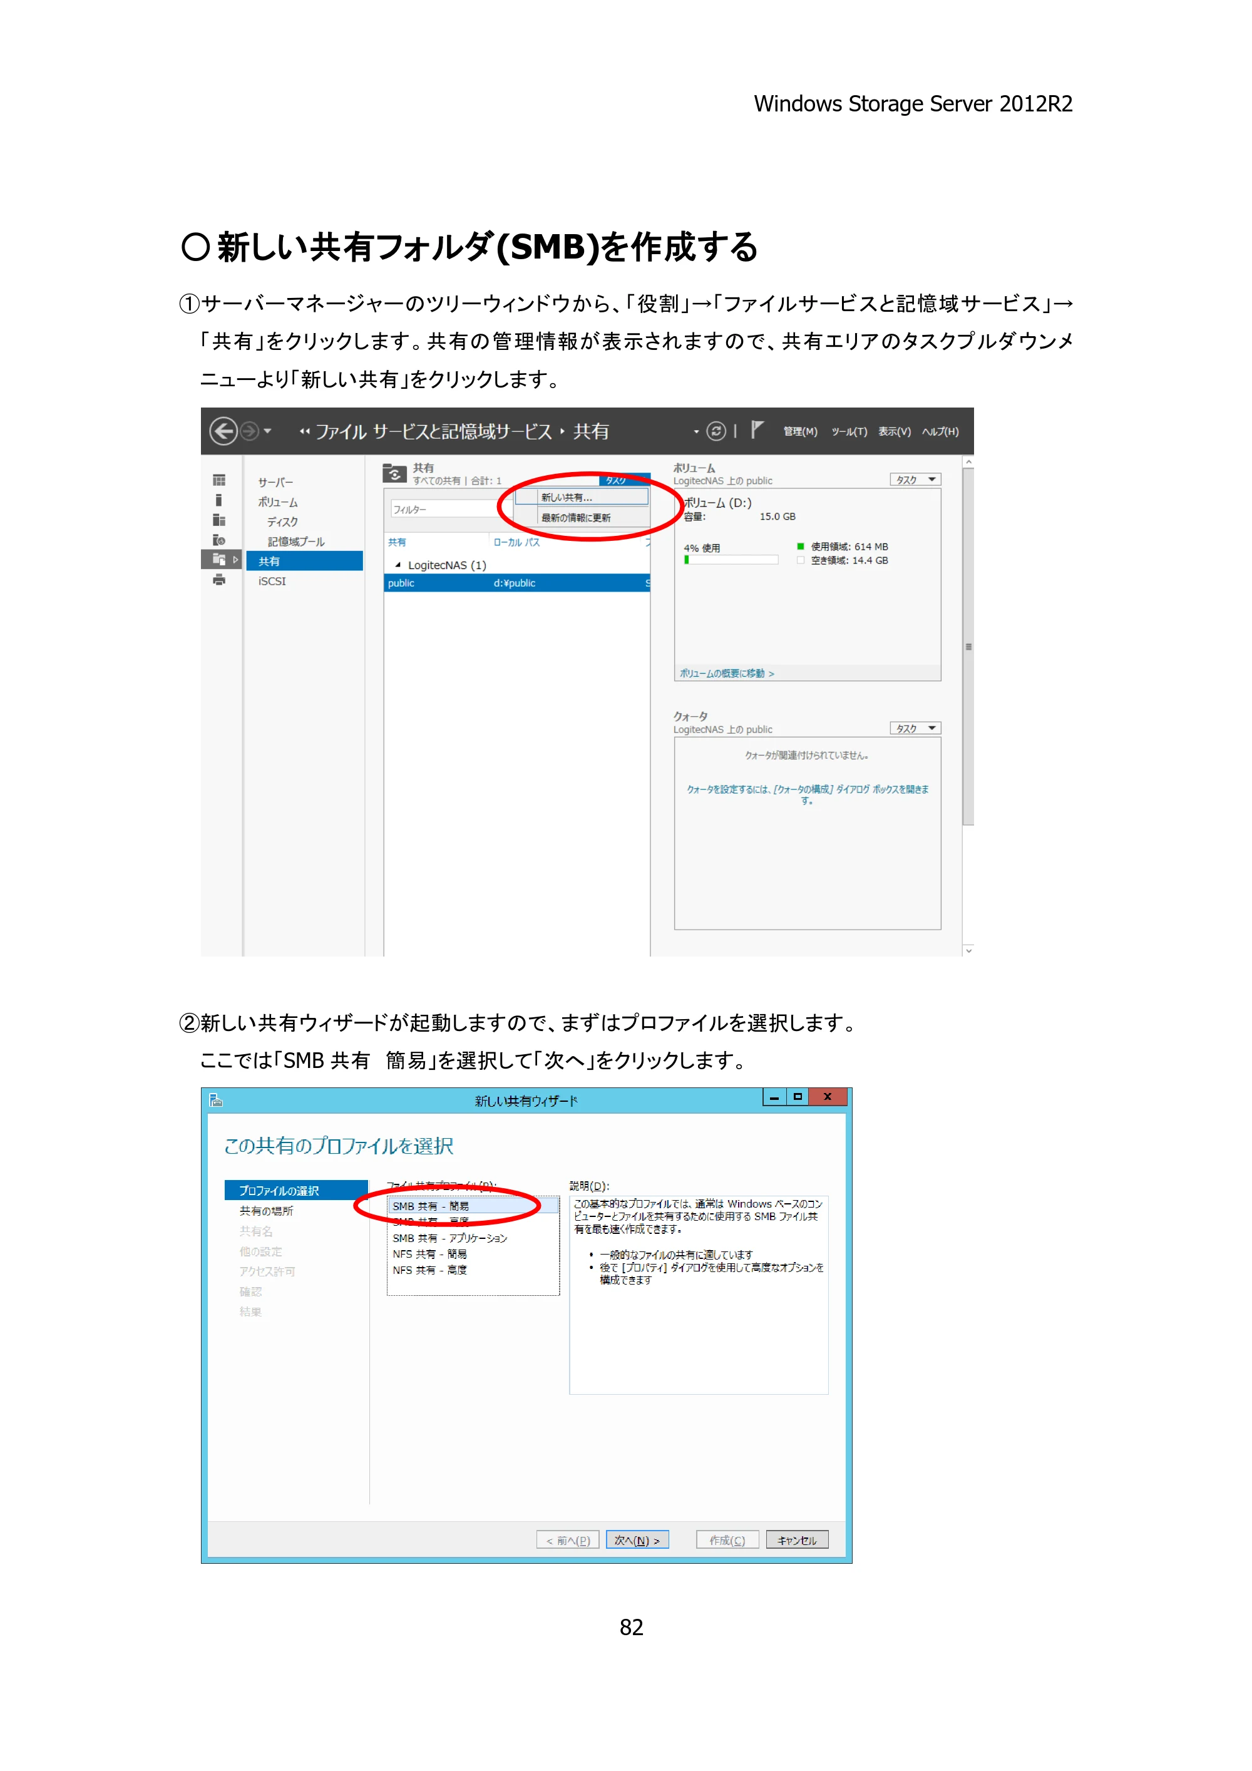Open the dropdown arrow beside refresh icon
Viewport: 1252px width, 1771px height.
696,431
